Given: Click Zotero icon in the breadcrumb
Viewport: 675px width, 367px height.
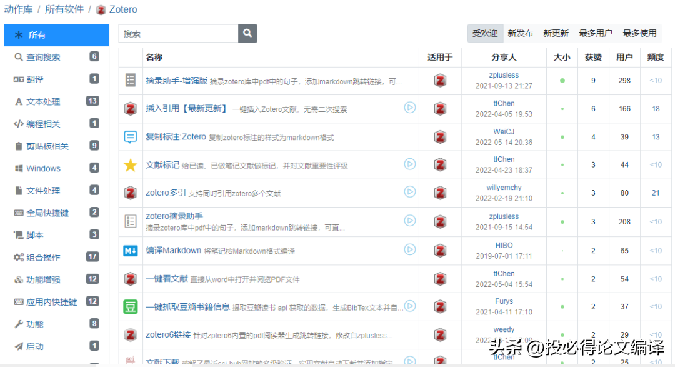Looking at the screenshot, I should [x=101, y=9].
